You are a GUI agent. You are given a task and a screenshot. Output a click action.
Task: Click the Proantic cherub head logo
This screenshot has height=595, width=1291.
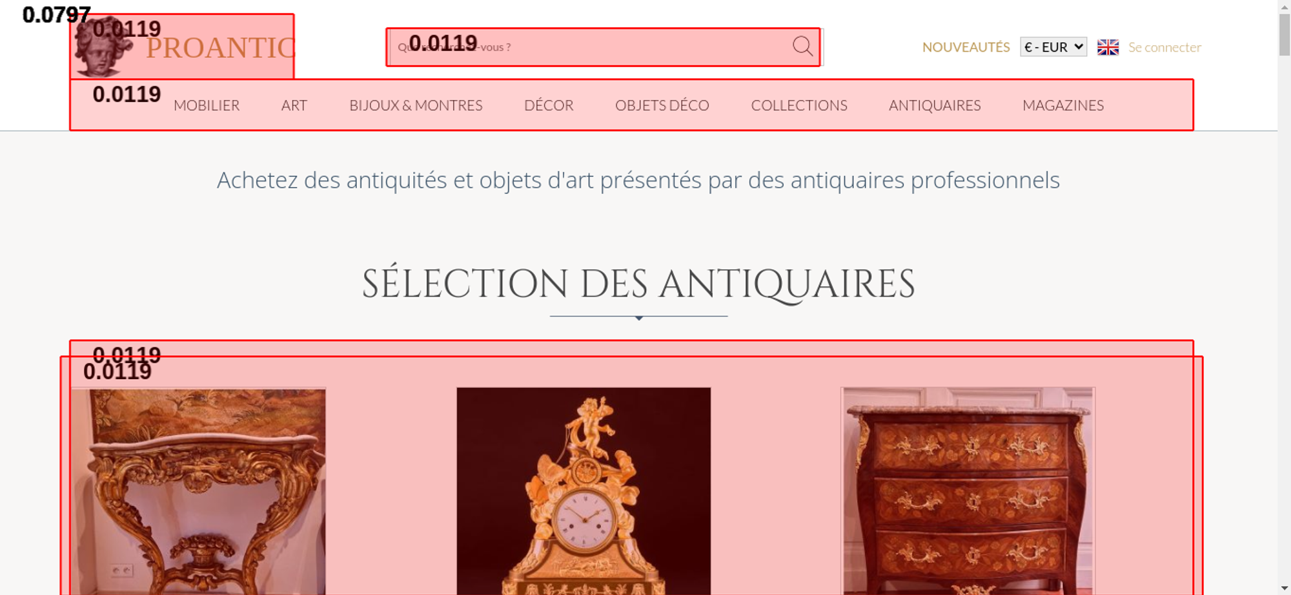[x=102, y=46]
